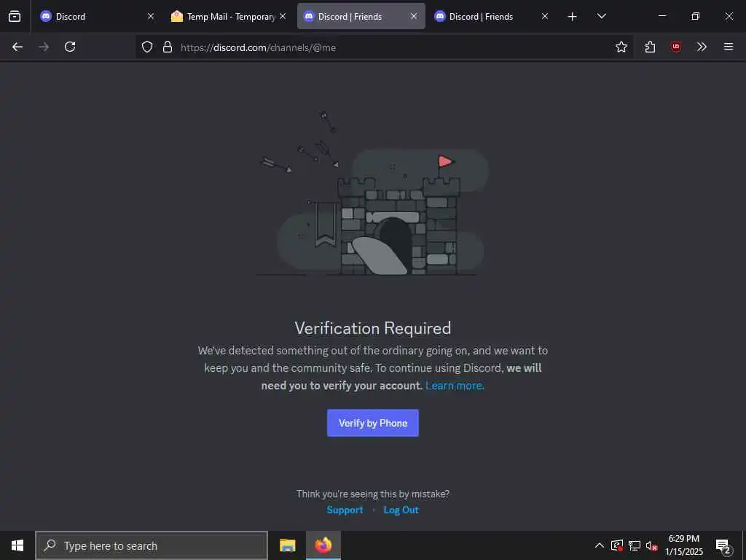Go back to the previous page
746x560 pixels.
point(17,47)
